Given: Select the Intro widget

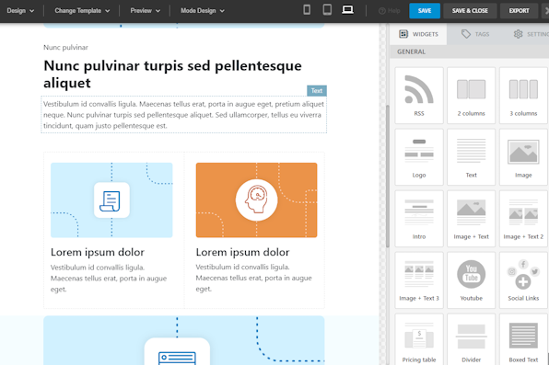Looking at the screenshot, I should click(419, 219).
